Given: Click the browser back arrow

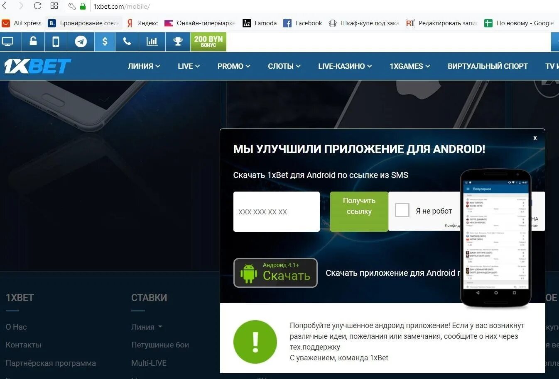Looking at the screenshot, I should pos(4,6).
